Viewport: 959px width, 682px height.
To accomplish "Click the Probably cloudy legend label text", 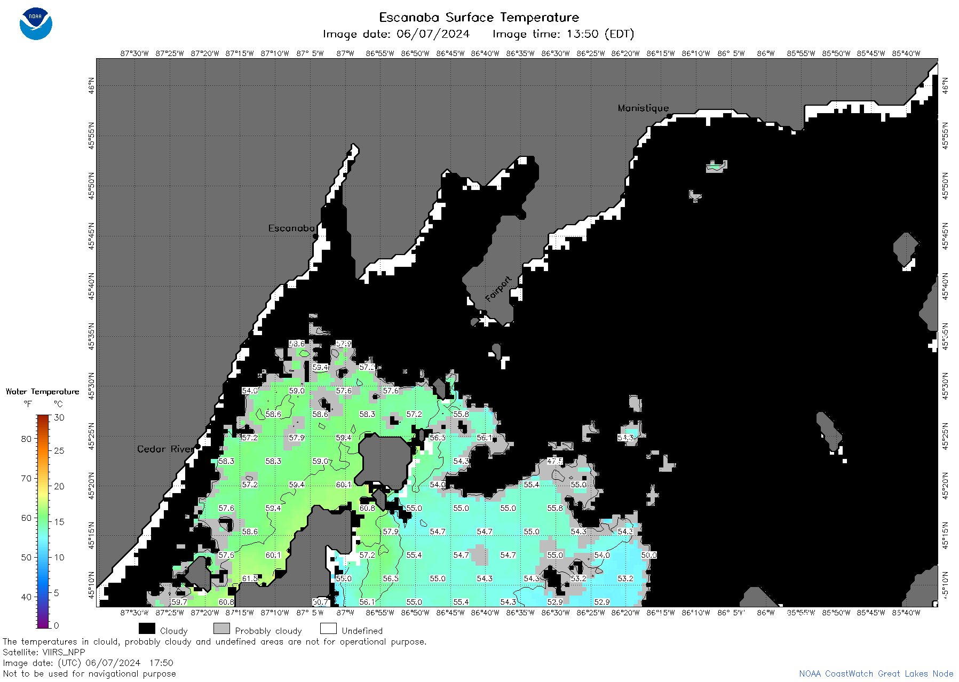I will (x=268, y=631).
